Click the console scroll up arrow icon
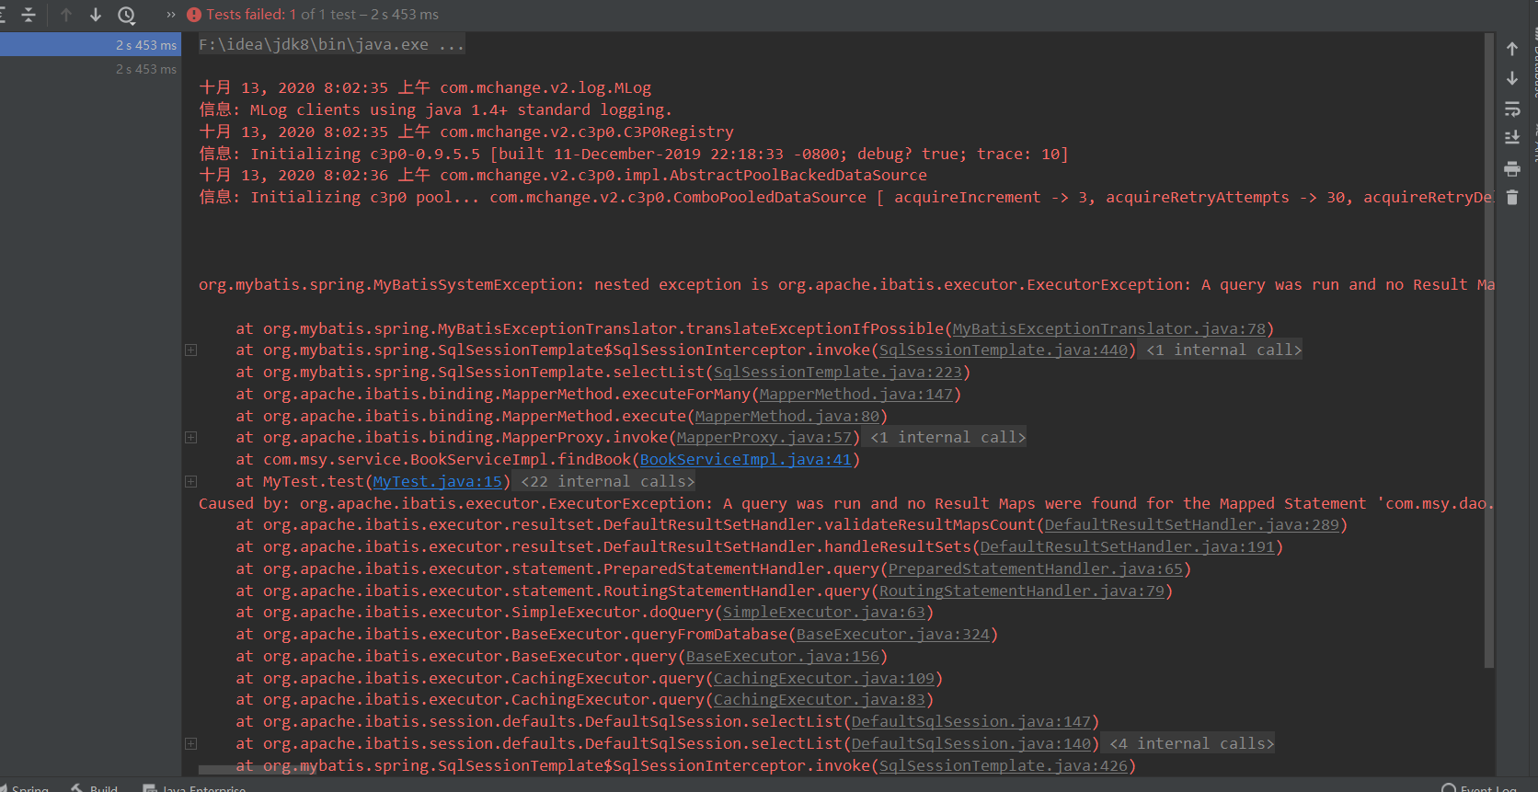The image size is (1538, 792). coord(1512,49)
